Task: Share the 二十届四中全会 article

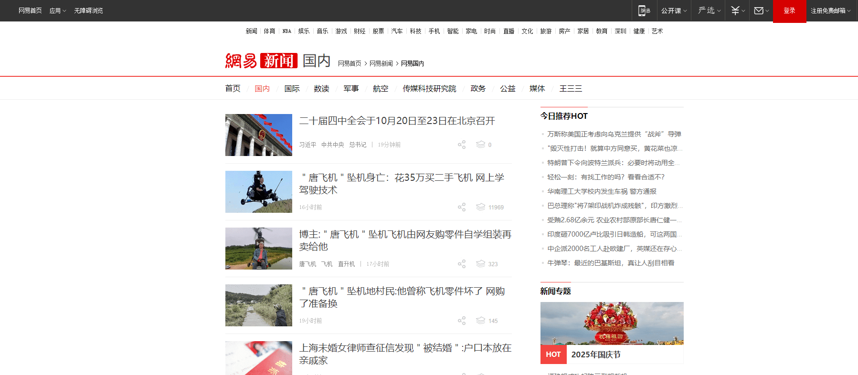Action: (x=462, y=145)
